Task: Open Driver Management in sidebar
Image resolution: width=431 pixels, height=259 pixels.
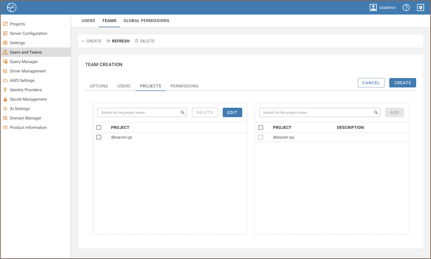Action: coord(28,71)
